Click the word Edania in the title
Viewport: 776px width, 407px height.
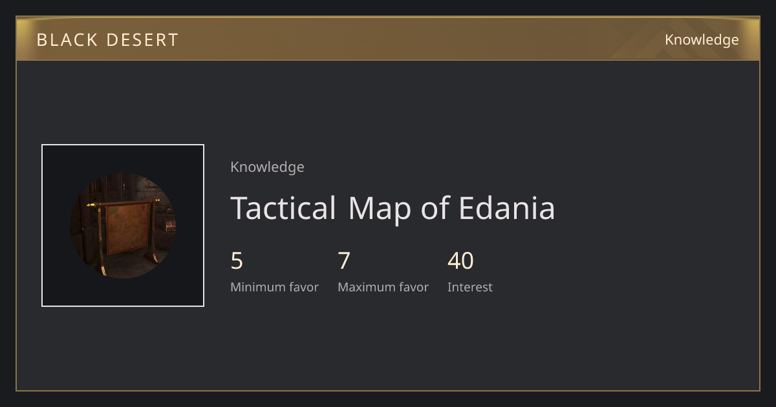(507, 209)
